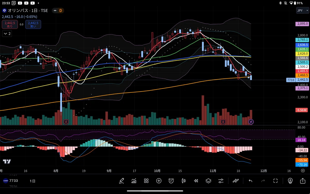
Task: Open the object tree layers icon
Action: tap(208, 181)
